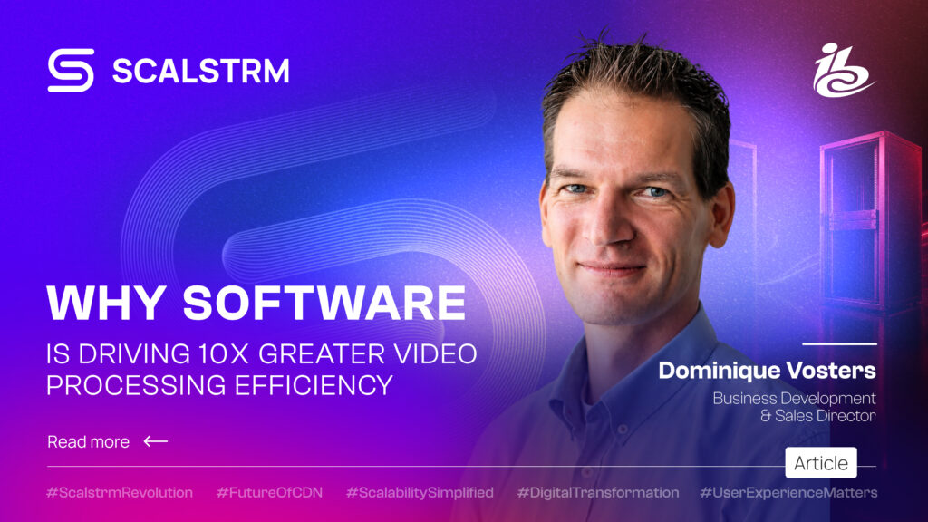928x522 pixels.
Task: Click the Article badge button
Action: (821, 463)
